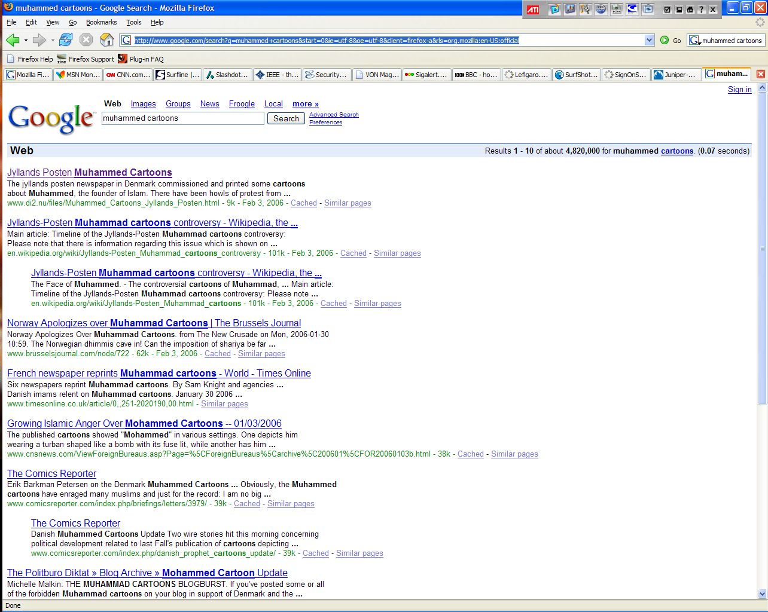This screenshot has height=612, width=768.
Task: Open the Plug-in FAQ bookmark
Action: [x=141, y=59]
